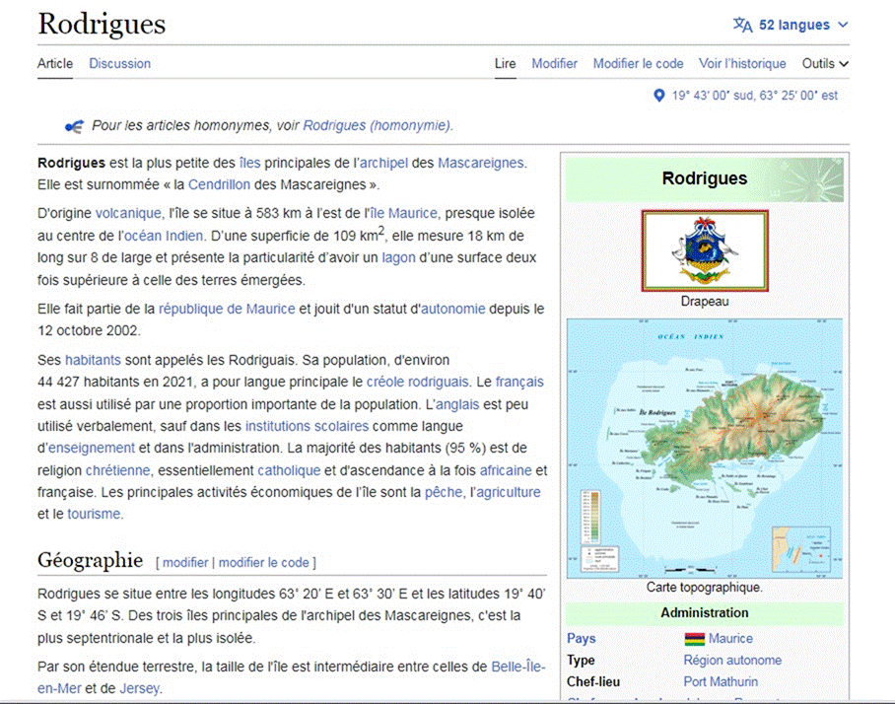The height and width of the screenshot is (704, 895).
Task: Open the coordinates 19° 43′ 00″ sud link
Action: [x=755, y=96]
